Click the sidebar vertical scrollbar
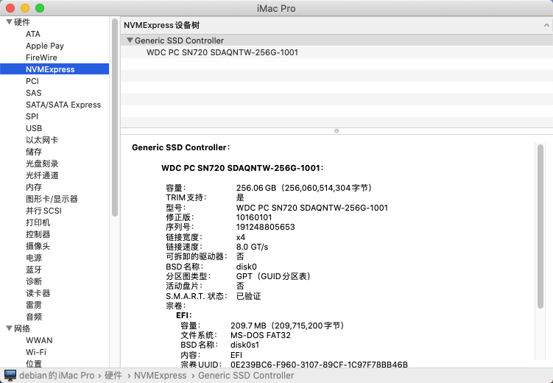The width and height of the screenshot is (553, 383). click(x=115, y=117)
